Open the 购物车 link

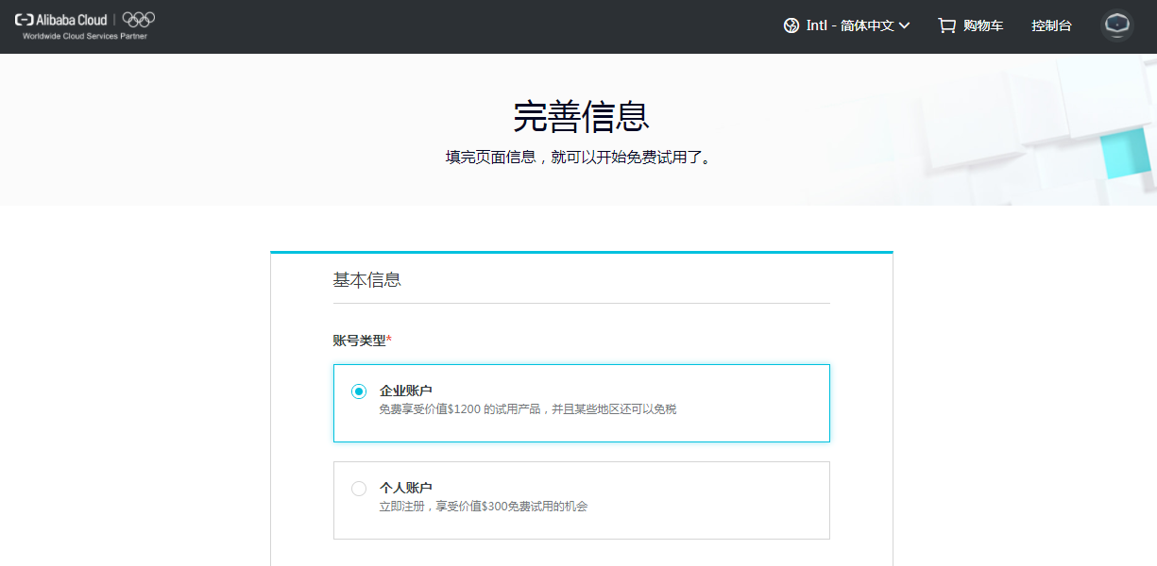pos(983,25)
